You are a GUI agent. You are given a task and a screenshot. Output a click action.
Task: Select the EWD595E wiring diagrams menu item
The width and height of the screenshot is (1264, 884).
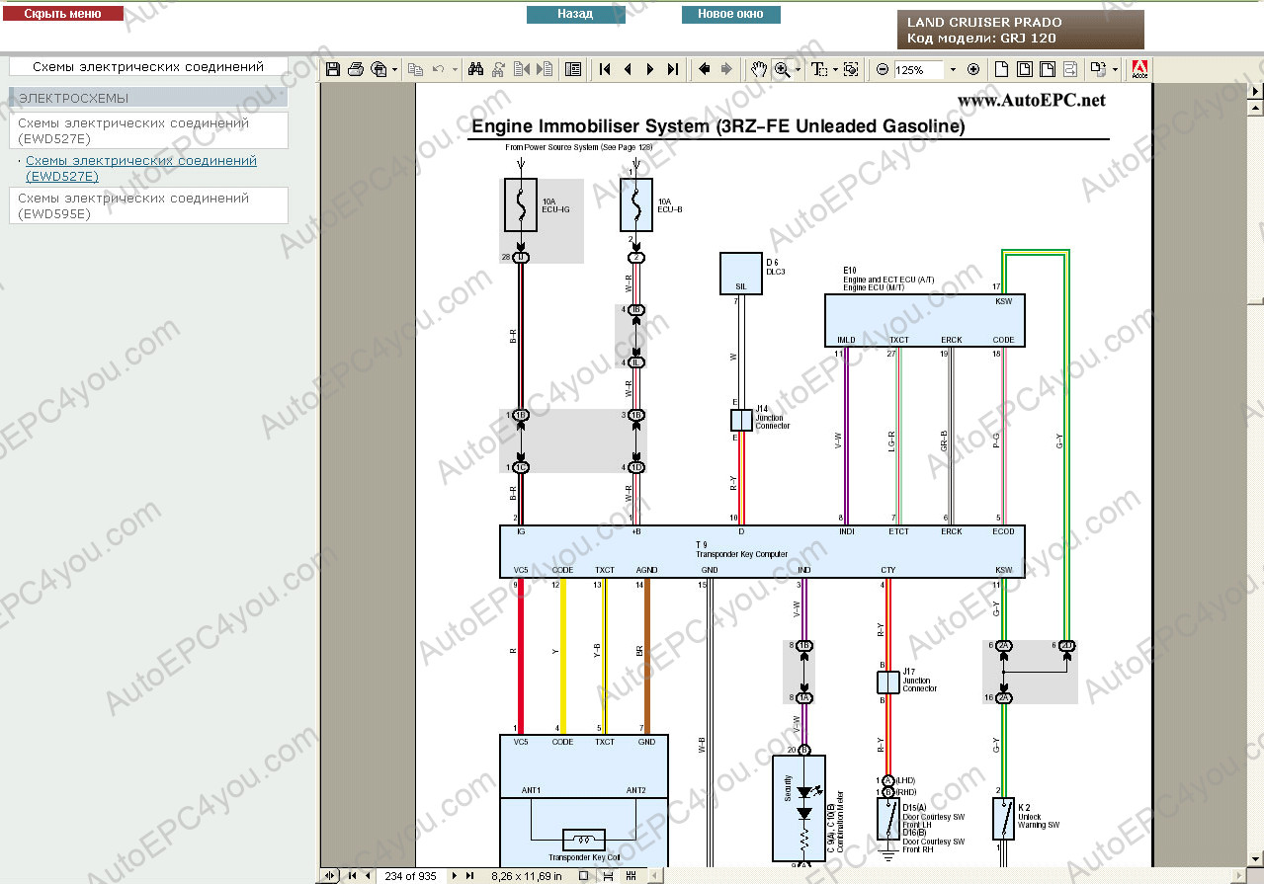[x=148, y=205]
